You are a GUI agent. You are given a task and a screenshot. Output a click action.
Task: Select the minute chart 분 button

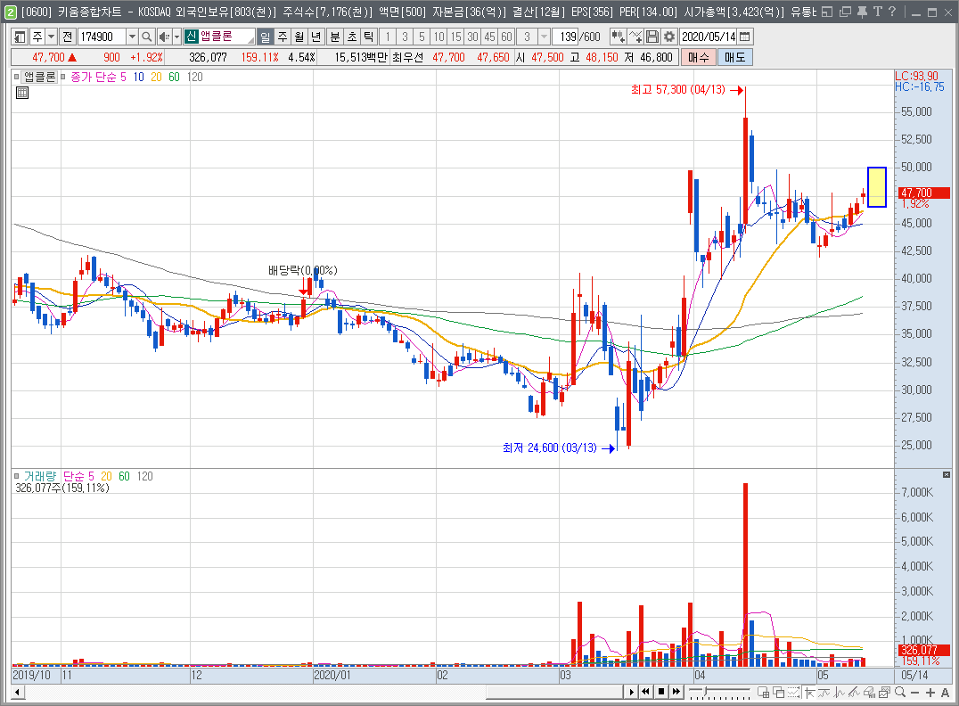click(x=334, y=37)
